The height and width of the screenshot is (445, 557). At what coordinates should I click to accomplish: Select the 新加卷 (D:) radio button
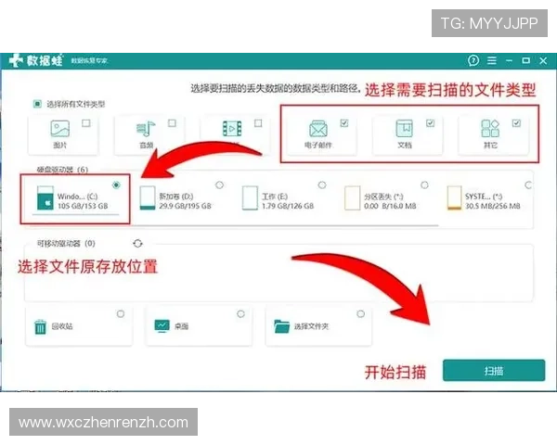(x=219, y=184)
